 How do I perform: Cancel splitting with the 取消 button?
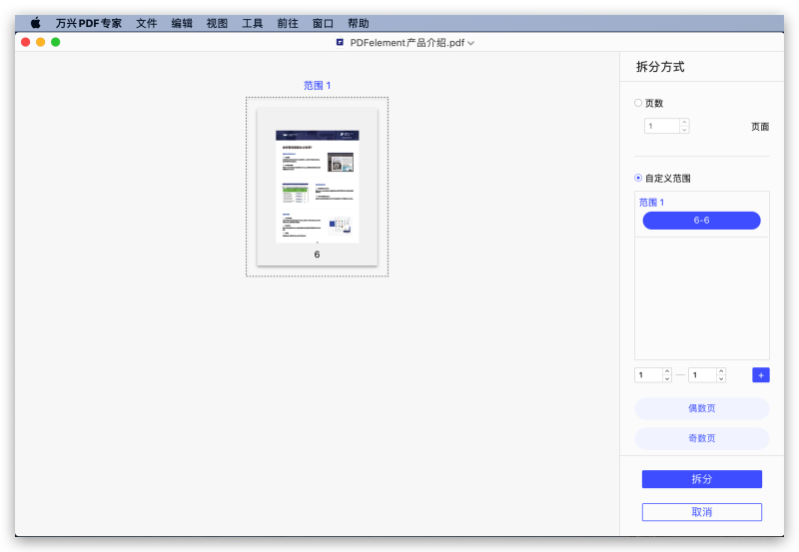pyautogui.click(x=702, y=512)
